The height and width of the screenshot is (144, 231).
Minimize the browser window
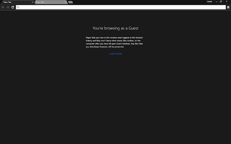(217, 2)
